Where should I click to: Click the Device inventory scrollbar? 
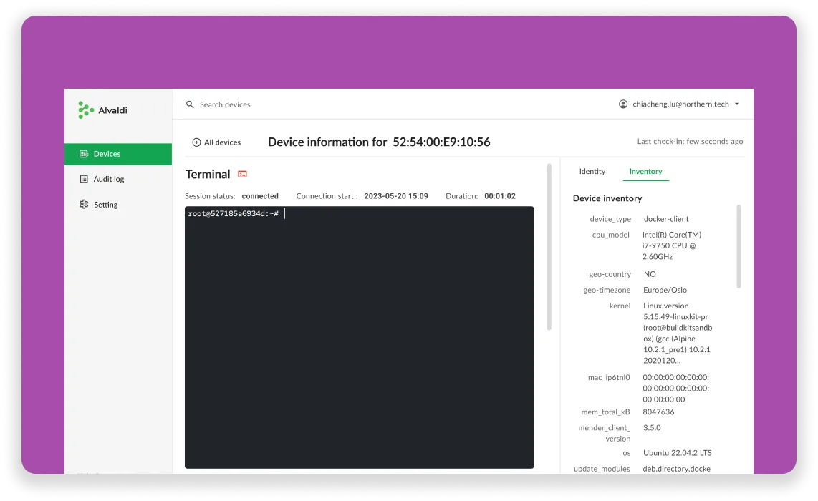coord(738,246)
